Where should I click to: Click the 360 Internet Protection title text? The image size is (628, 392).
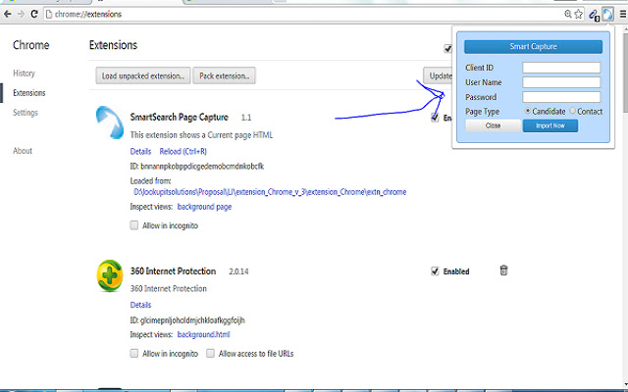[173, 271]
